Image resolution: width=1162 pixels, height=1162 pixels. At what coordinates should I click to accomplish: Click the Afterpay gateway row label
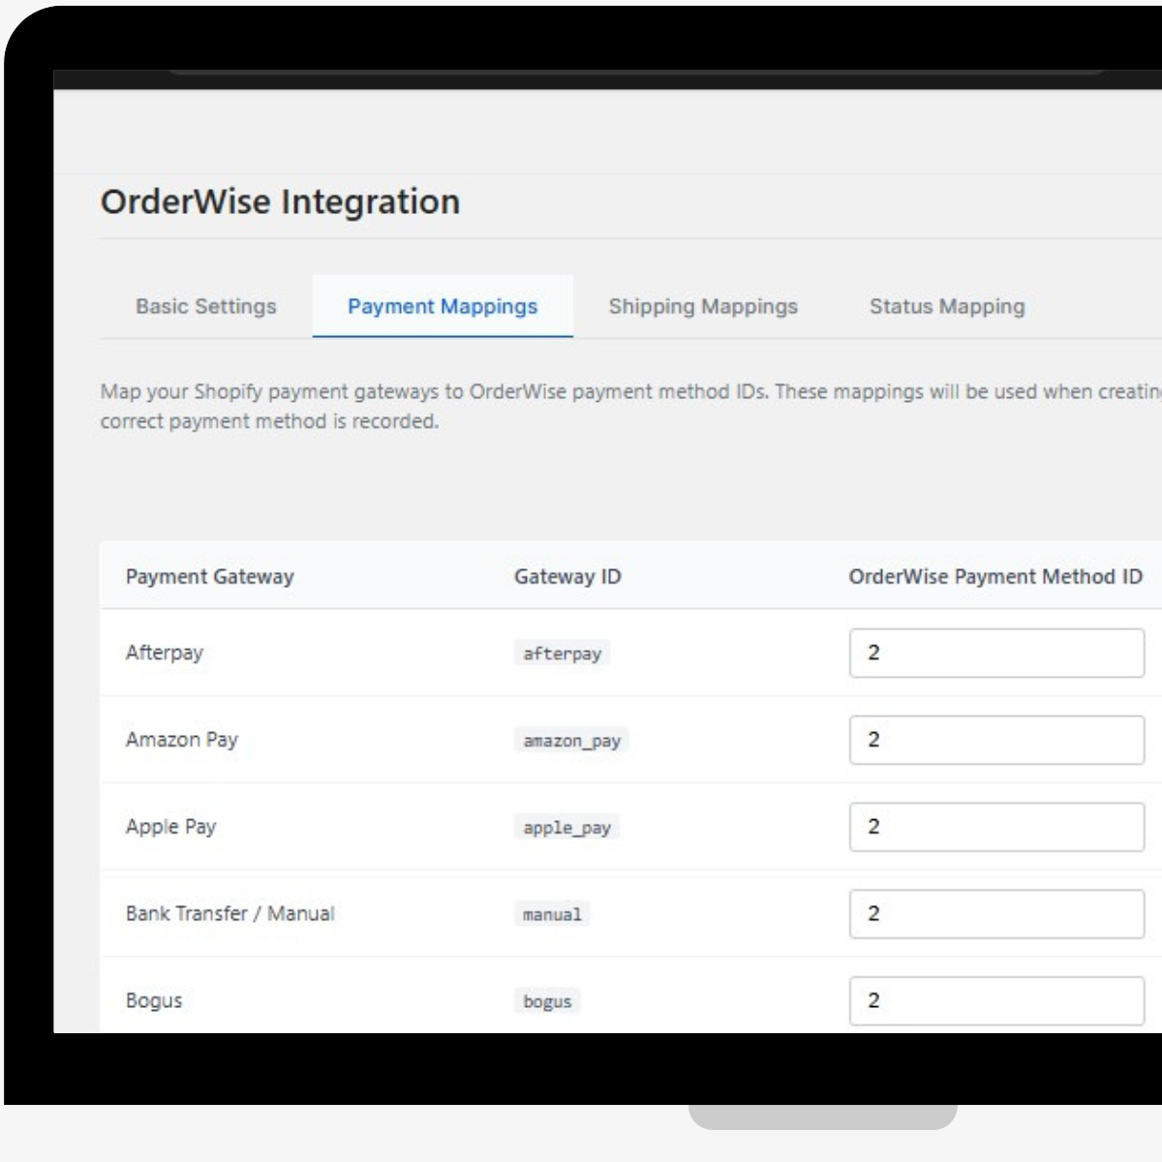[164, 653]
